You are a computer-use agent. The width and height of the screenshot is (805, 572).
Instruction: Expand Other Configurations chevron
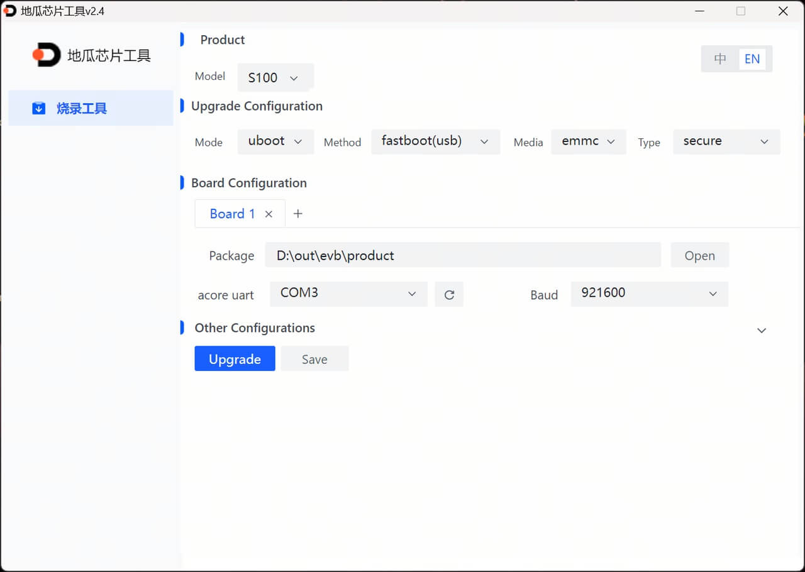click(x=762, y=331)
